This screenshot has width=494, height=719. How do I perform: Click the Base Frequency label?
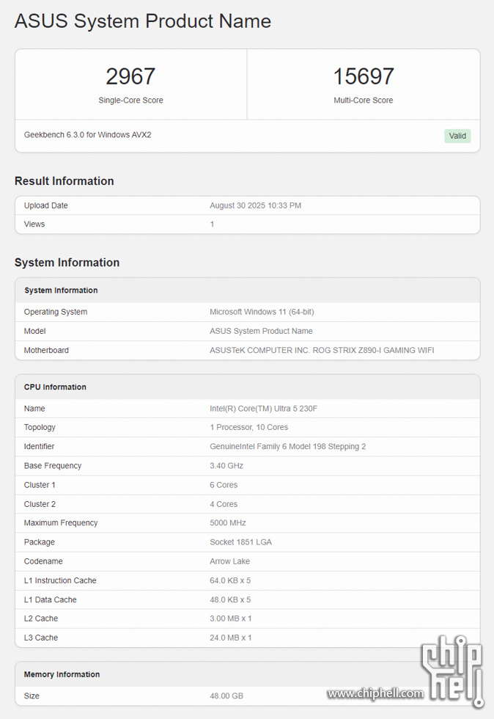53,466
